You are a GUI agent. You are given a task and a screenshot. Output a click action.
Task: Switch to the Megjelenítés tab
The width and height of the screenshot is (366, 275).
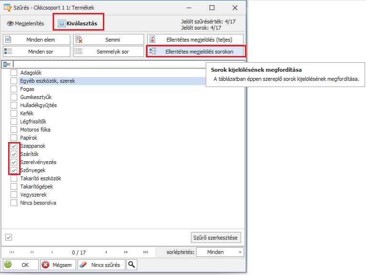[26, 23]
